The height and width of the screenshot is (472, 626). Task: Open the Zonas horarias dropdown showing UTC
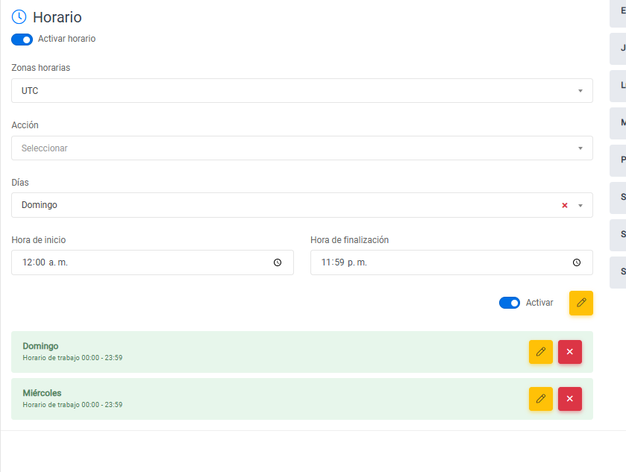point(301,91)
